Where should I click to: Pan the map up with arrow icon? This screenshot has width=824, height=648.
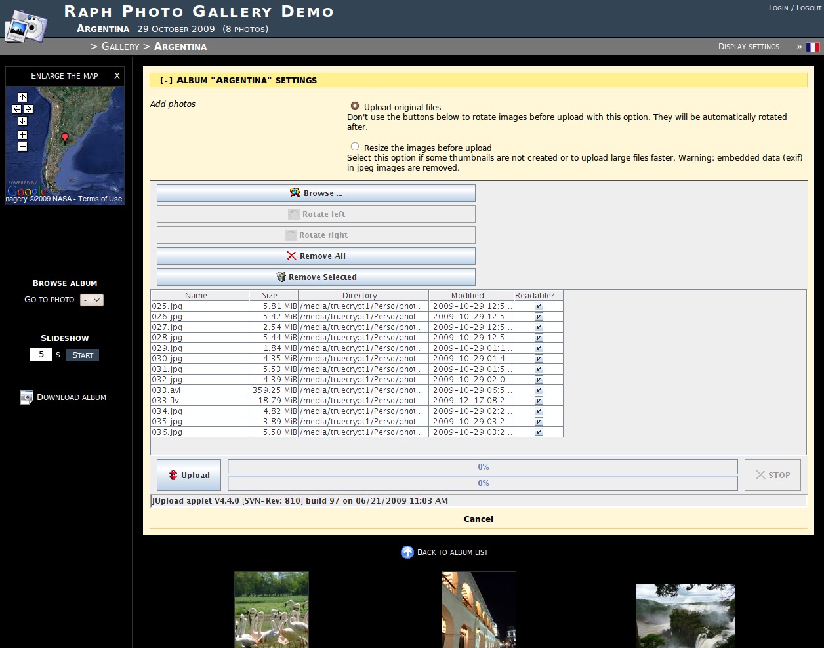22,97
